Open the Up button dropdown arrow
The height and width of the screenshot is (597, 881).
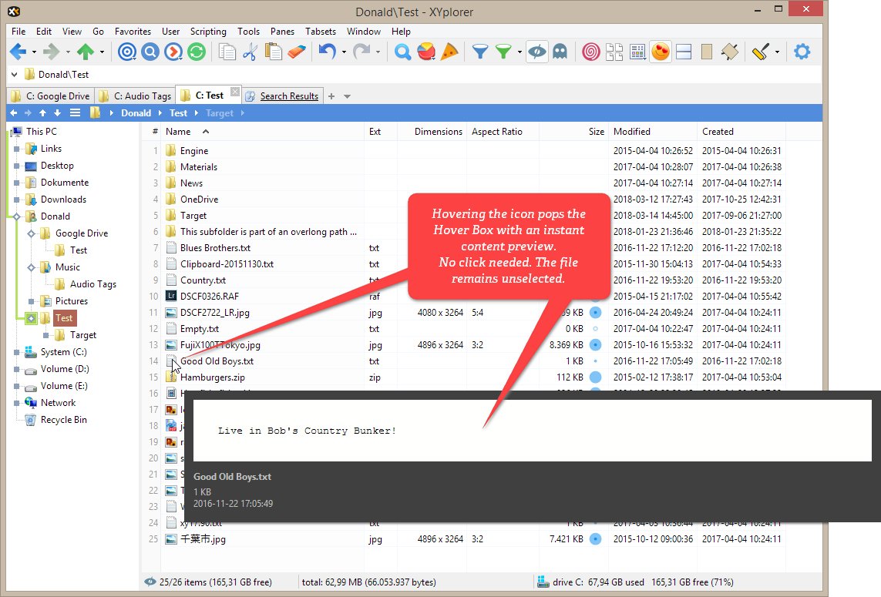(x=102, y=52)
